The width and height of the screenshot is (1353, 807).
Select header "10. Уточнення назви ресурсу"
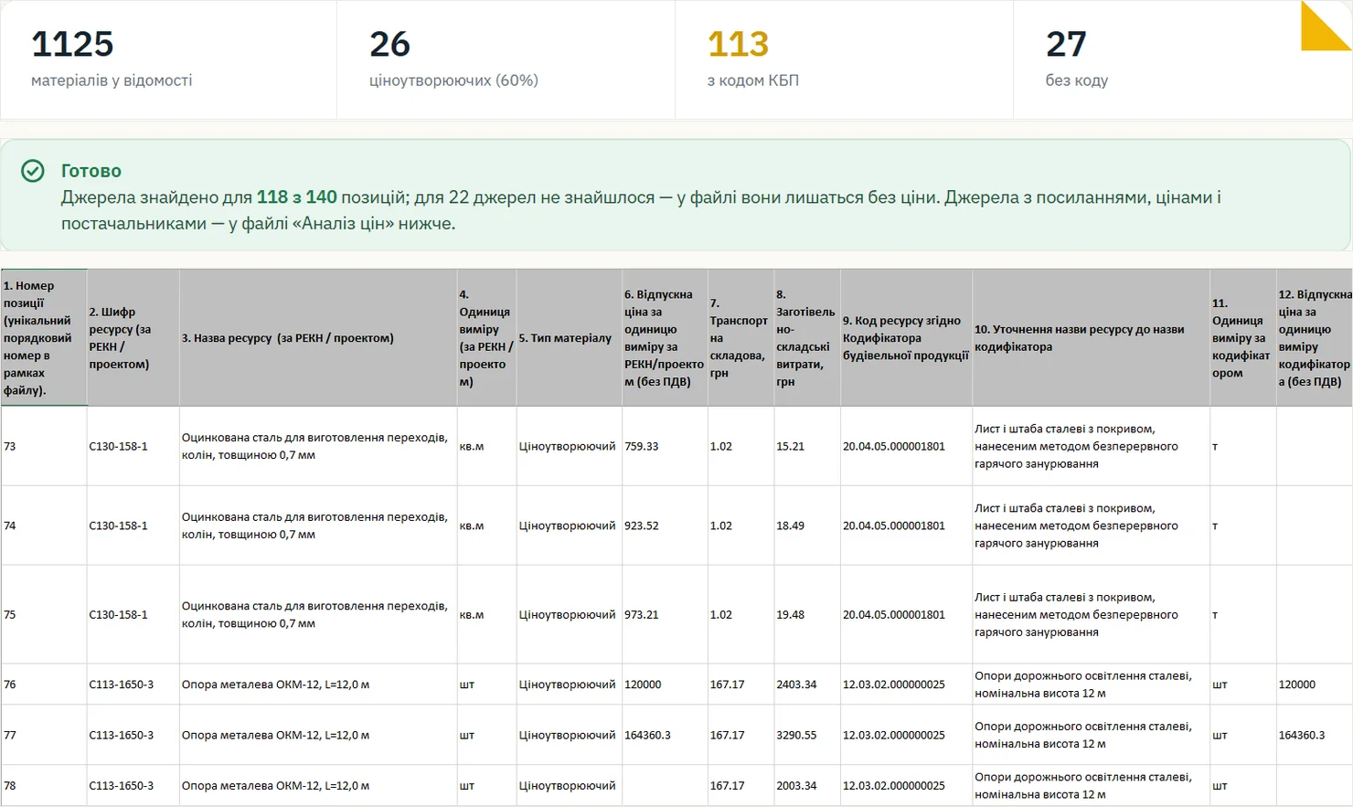pos(1092,338)
